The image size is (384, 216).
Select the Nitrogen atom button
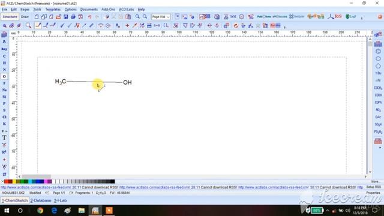pos(4,70)
